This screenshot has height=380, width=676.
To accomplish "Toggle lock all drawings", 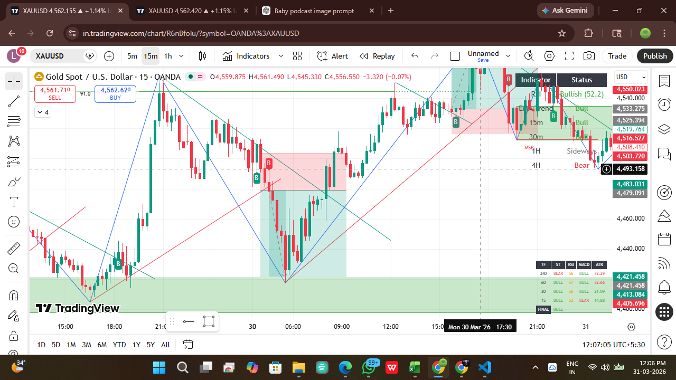I will click(x=14, y=336).
